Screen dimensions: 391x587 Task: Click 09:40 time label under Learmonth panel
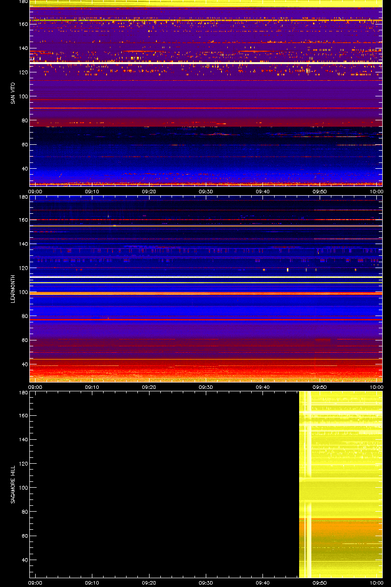263,387
